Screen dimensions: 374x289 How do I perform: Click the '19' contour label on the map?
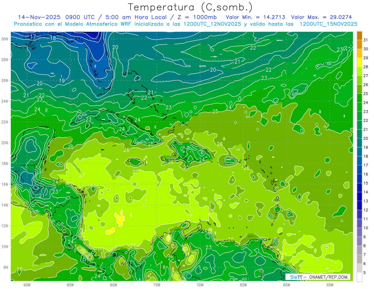(62, 80)
